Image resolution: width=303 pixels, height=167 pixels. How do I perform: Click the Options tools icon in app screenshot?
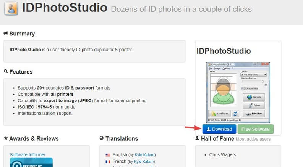251,105
